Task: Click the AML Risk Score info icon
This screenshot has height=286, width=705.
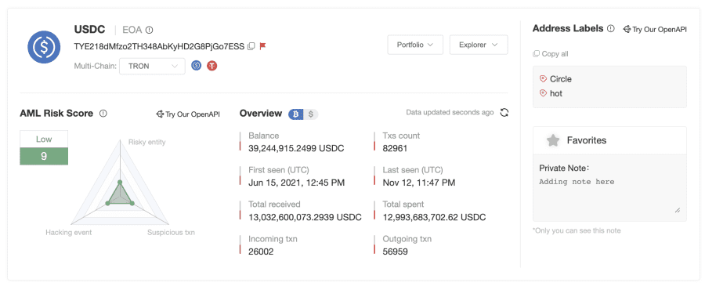Action: (x=103, y=114)
